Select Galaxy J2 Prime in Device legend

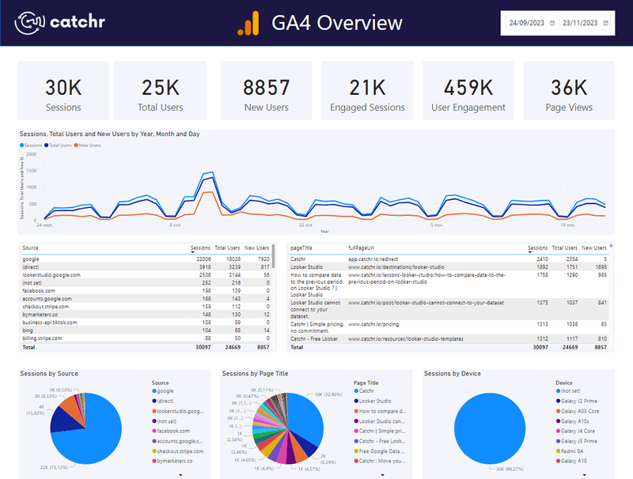[x=578, y=402]
